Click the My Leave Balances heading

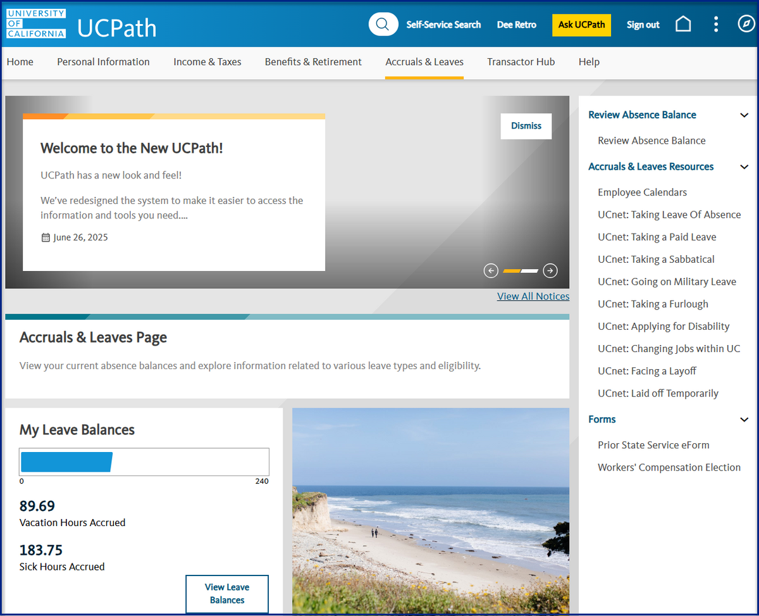(x=77, y=430)
